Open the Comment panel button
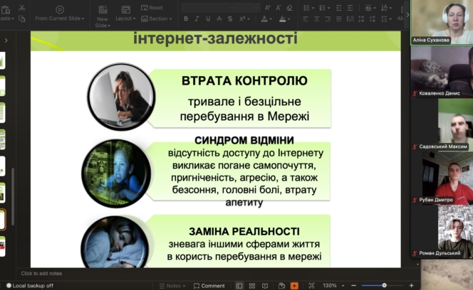 pyautogui.click(x=208, y=286)
